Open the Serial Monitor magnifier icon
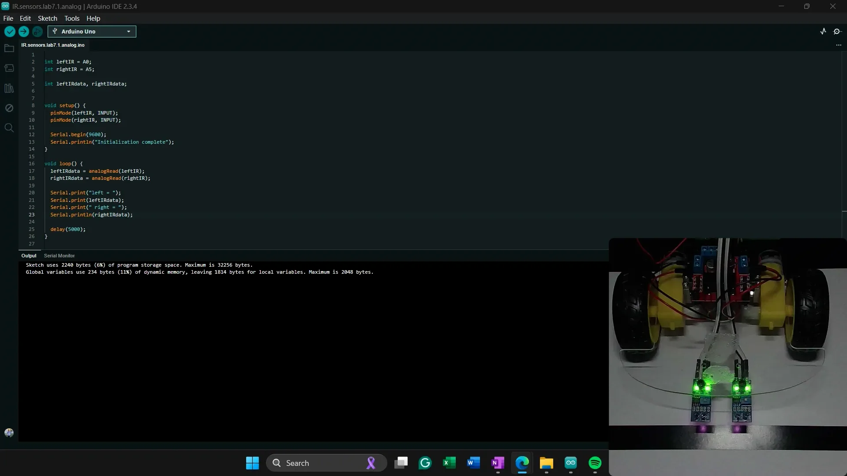The image size is (847, 476). click(837, 31)
